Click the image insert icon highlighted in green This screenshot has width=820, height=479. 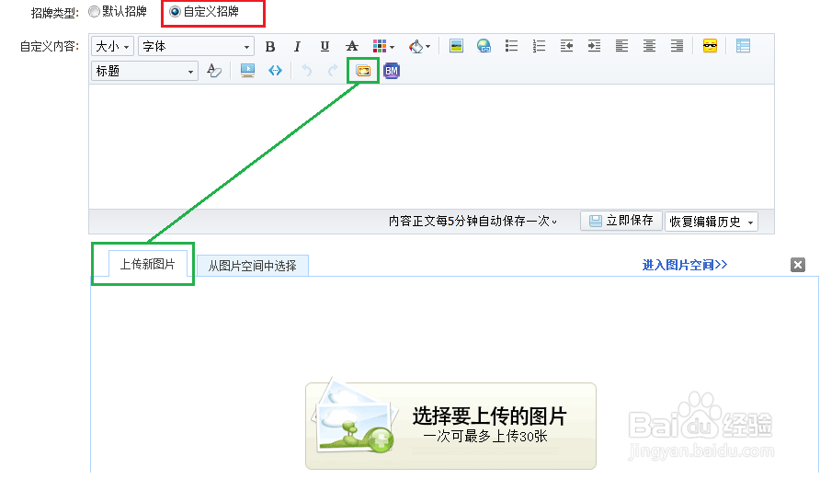point(363,71)
